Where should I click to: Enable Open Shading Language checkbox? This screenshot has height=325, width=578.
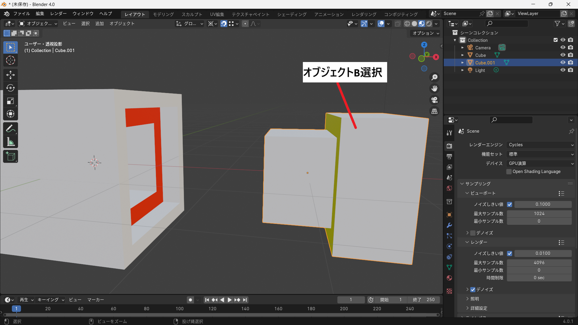click(509, 172)
